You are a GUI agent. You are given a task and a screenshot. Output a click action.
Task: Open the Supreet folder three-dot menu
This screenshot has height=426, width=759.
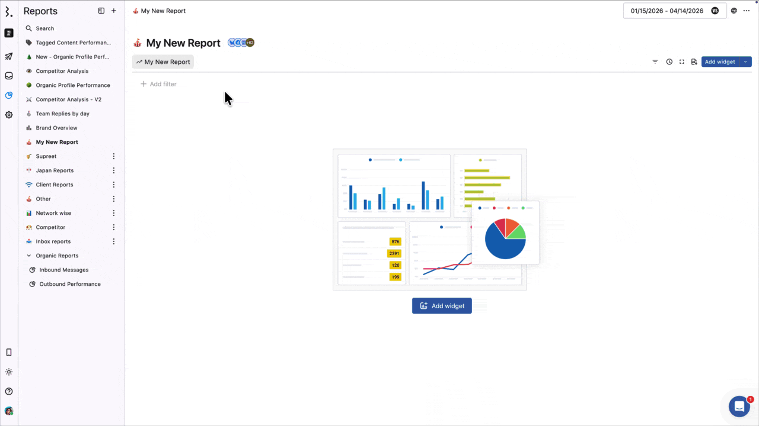coord(114,156)
